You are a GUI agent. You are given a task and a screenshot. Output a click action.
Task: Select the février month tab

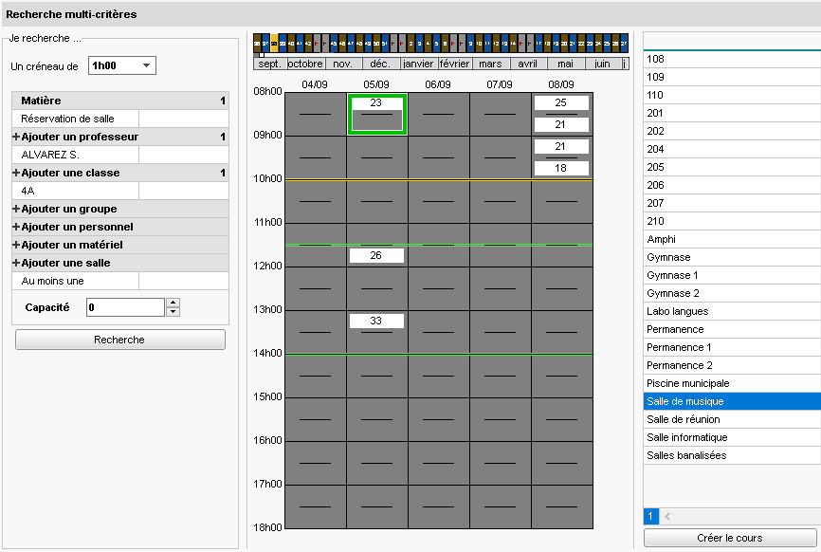455,64
